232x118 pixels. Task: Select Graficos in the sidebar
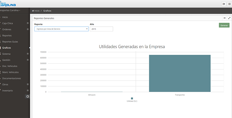coord(7,48)
